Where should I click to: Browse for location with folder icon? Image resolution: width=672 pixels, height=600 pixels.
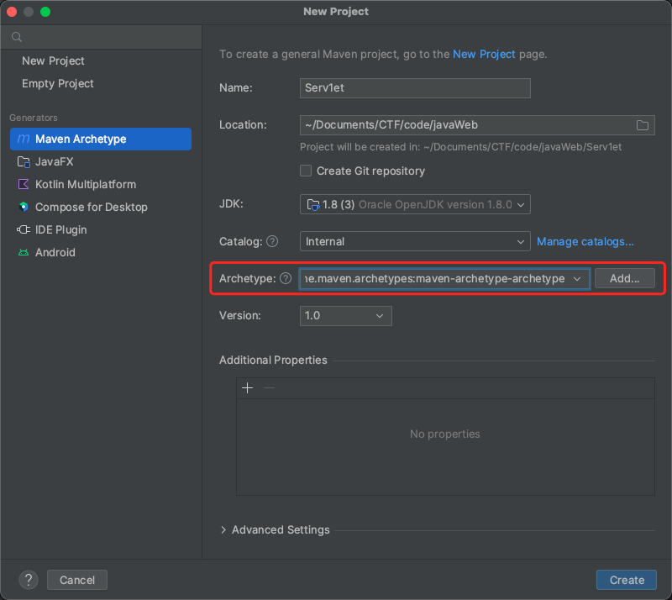[643, 125]
